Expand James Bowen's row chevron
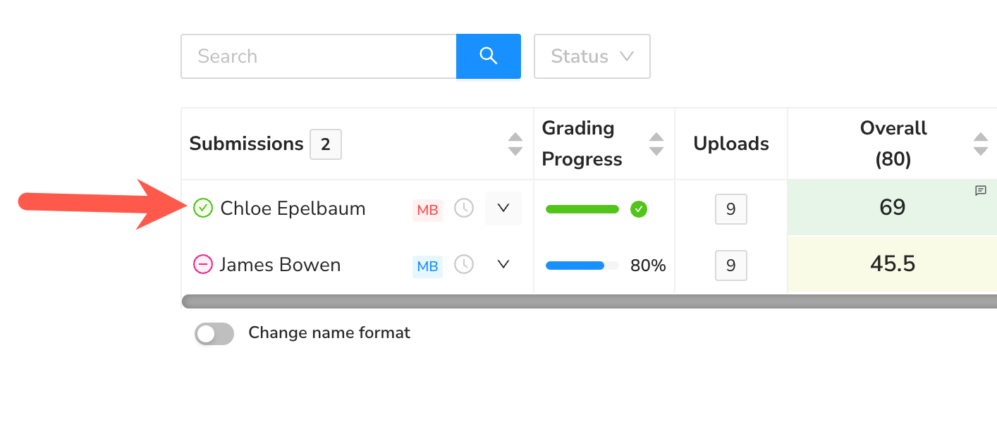 point(503,264)
